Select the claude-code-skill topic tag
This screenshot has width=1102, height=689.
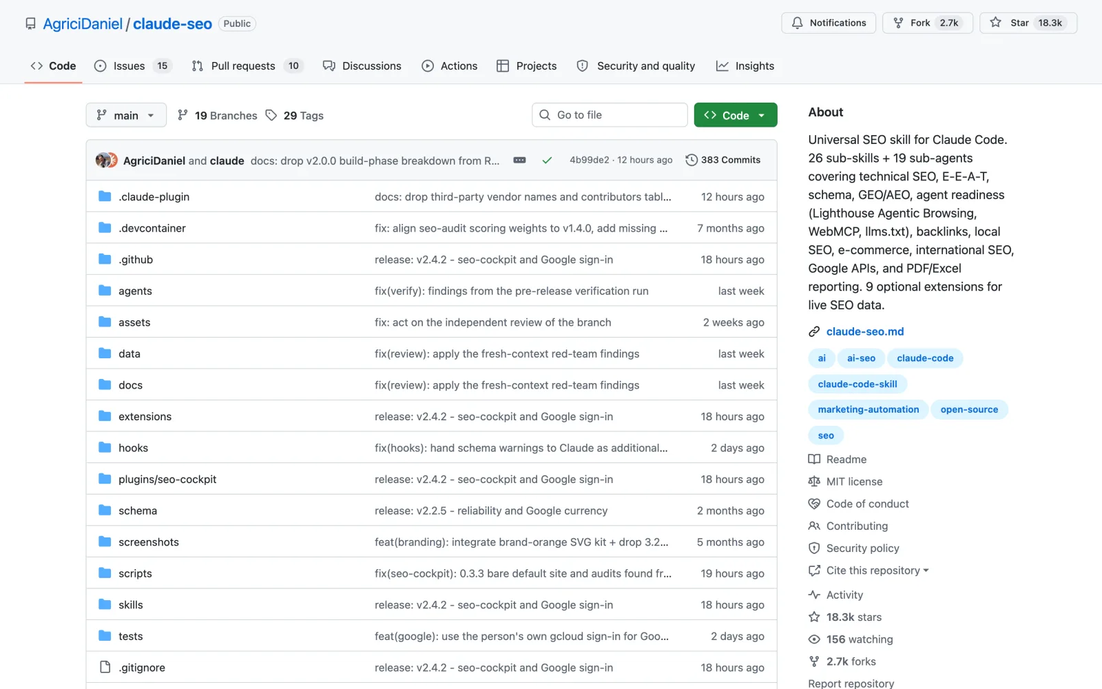[x=857, y=384]
